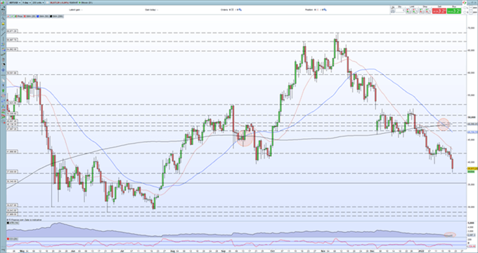This screenshot has height=253, width=478.
Task: Select the SMA (200) legend item
Action: [56, 16]
